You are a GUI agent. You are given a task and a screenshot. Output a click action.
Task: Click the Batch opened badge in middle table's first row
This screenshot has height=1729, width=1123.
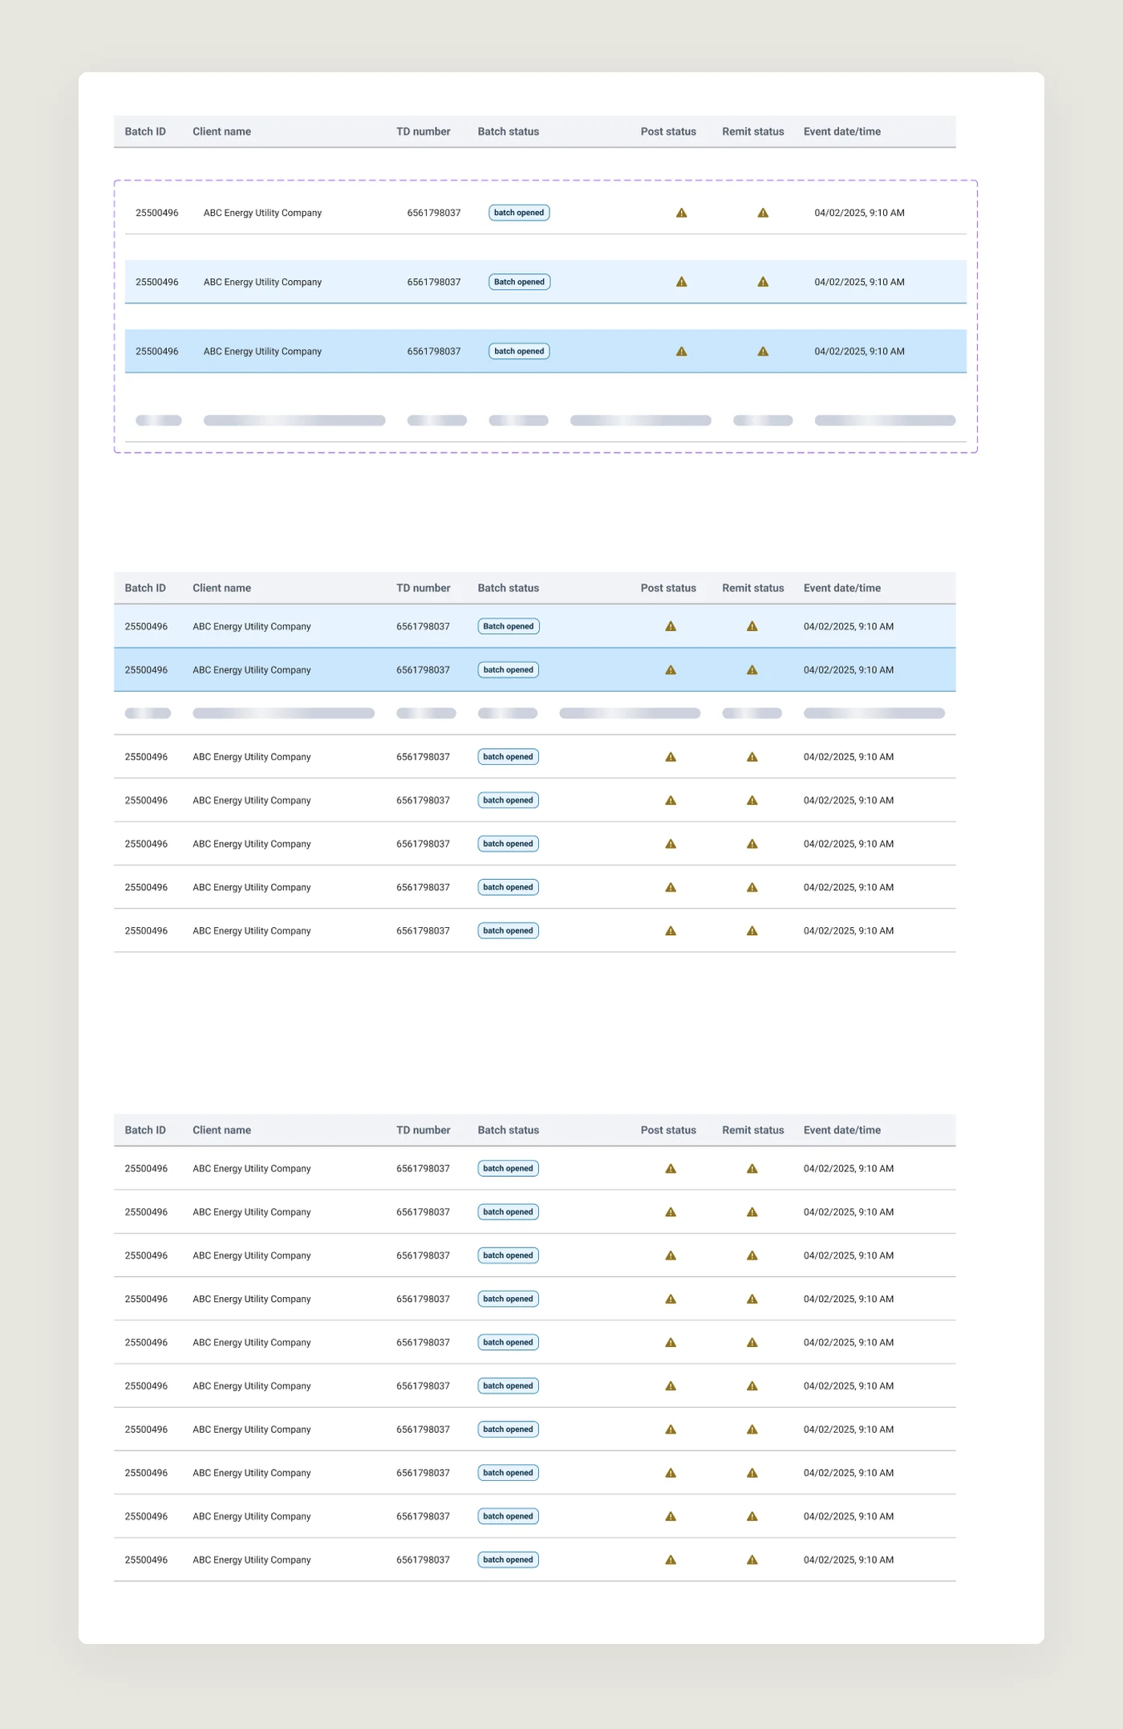509,626
